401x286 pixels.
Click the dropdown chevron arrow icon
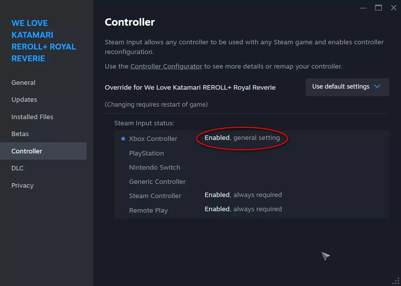click(377, 87)
